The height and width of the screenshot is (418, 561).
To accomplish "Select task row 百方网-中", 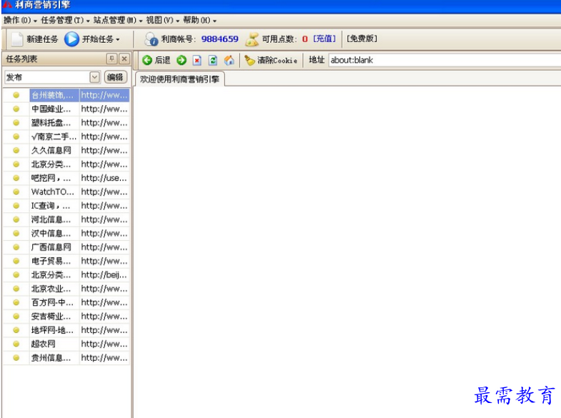I will point(66,302).
